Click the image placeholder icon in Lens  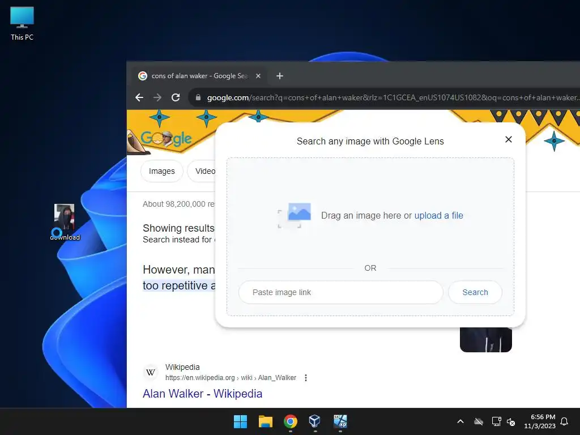click(x=295, y=215)
